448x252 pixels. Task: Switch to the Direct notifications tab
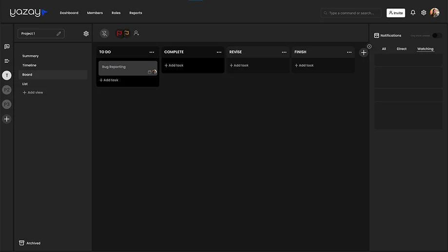click(x=401, y=49)
